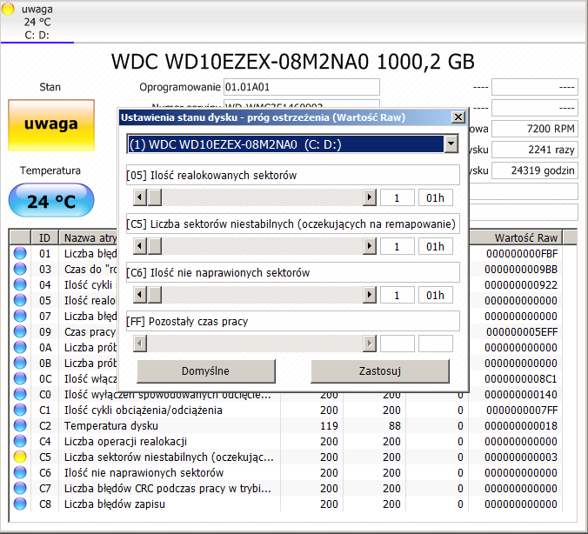
Task: Click the blue status orb for attribute 05
Action: pos(20,300)
